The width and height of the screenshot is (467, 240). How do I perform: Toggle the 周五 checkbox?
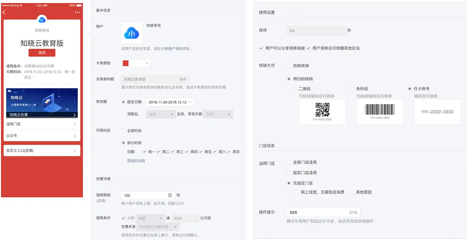201,152
